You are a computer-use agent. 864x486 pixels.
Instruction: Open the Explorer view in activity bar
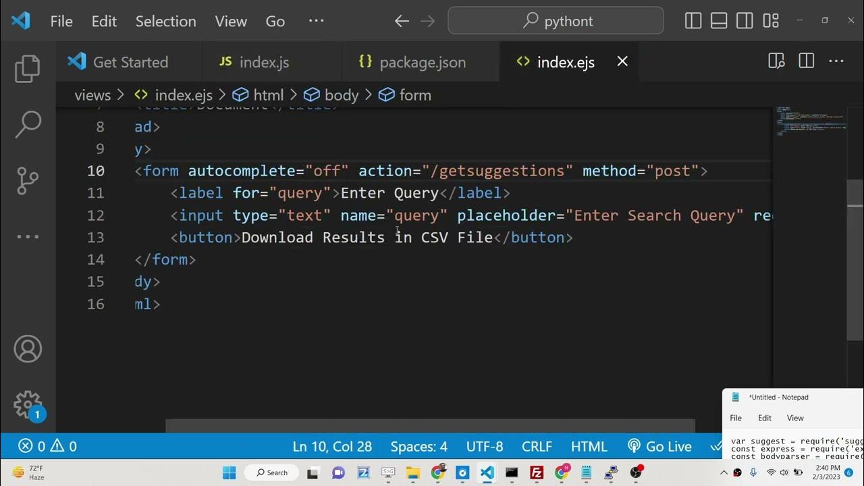28,69
